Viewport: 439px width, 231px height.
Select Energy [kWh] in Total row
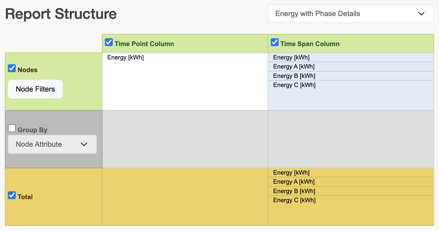[291, 172]
